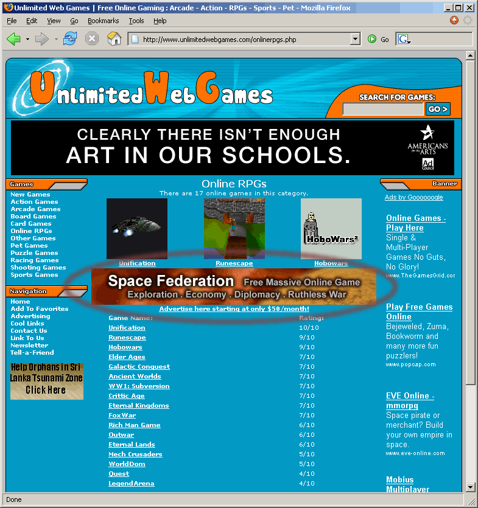Image resolution: width=478 pixels, height=508 pixels.
Task: Click the green Back arrow button
Action: click(x=13, y=40)
